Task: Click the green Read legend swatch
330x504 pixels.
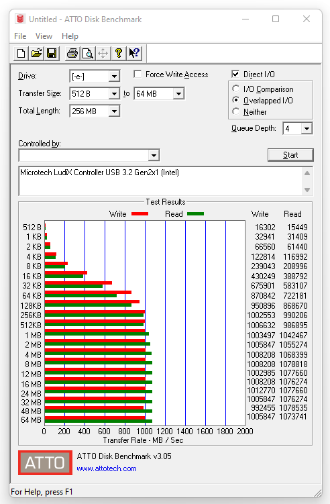Action: coord(196,214)
